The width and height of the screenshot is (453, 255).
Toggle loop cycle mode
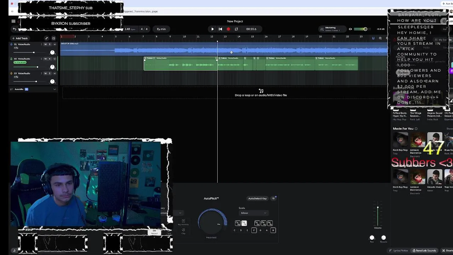point(236,29)
